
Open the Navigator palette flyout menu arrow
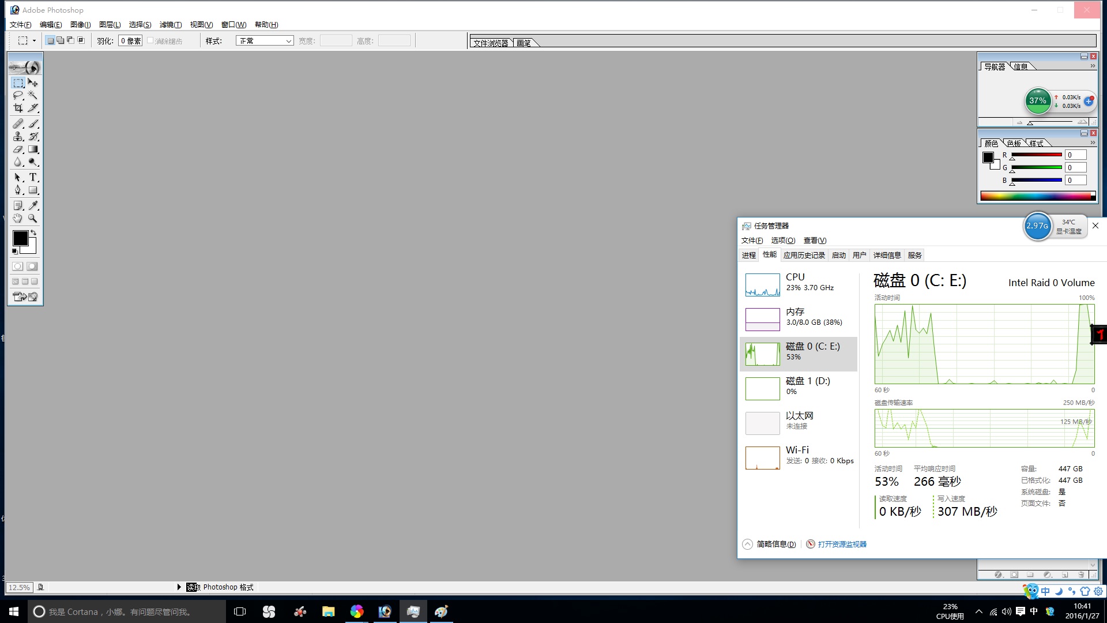coord(1093,66)
